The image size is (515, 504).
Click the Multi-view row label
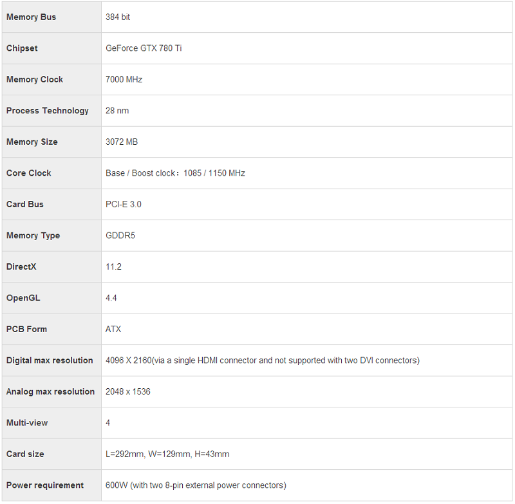point(27,423)
